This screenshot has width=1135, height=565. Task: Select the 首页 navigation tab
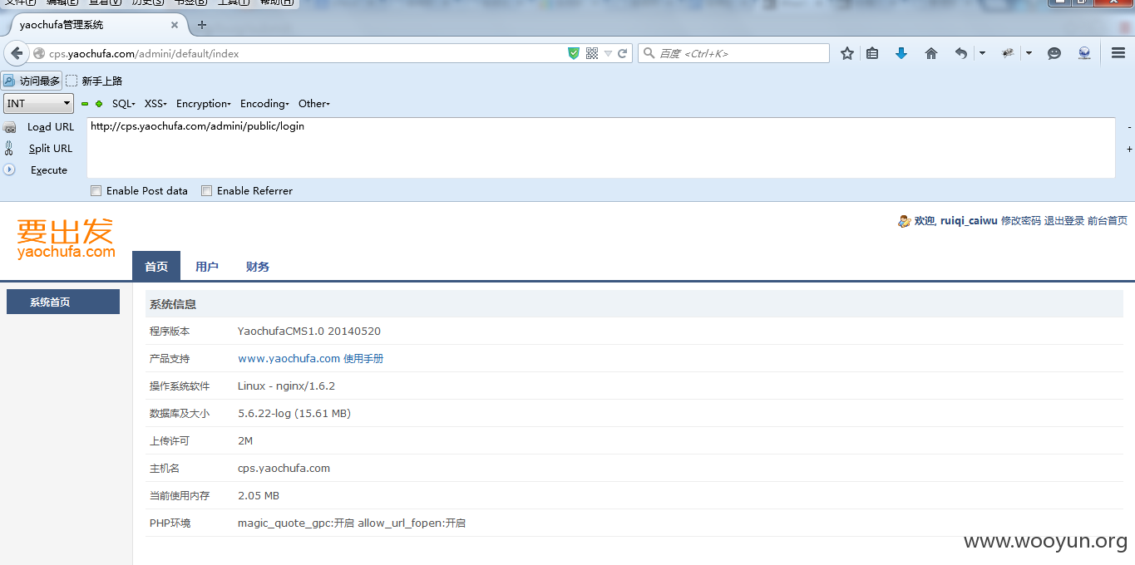[156, 267]
